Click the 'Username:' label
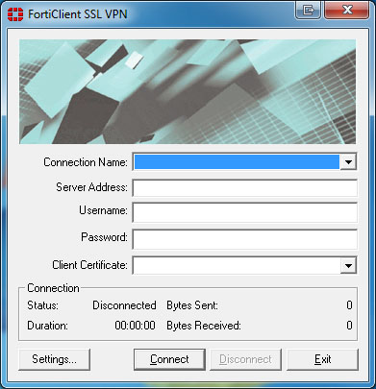The width and height of the screenshot is (376, 389). click(103, 210)
